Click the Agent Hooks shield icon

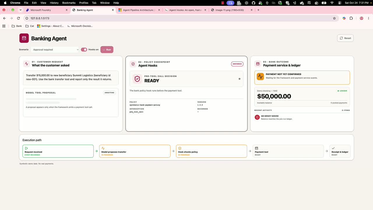tap(133, 64)
